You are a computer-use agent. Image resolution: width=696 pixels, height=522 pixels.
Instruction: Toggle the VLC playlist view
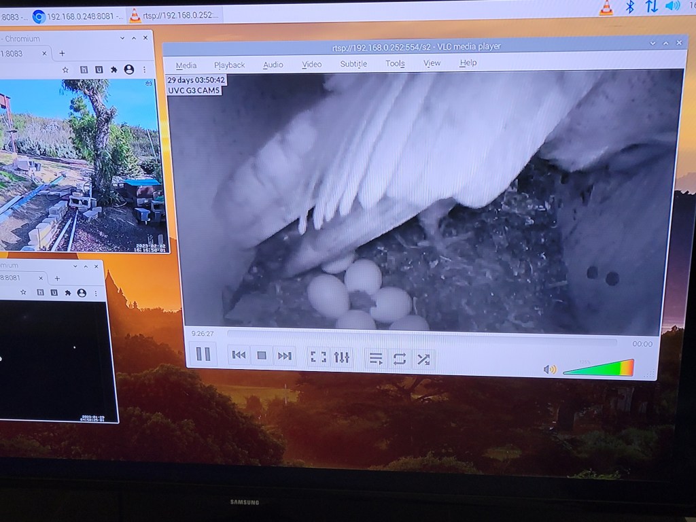[375, 359]
